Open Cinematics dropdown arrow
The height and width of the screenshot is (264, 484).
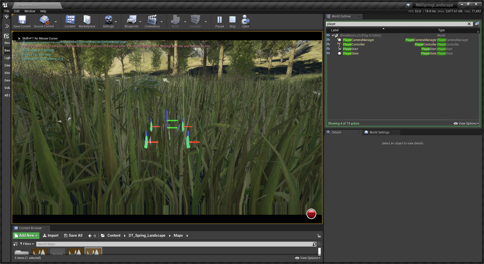pyautogui.click(x=161, y=22)
